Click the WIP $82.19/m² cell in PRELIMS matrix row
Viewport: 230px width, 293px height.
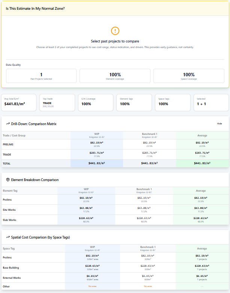pyautogui.click(x=97, y=144)
